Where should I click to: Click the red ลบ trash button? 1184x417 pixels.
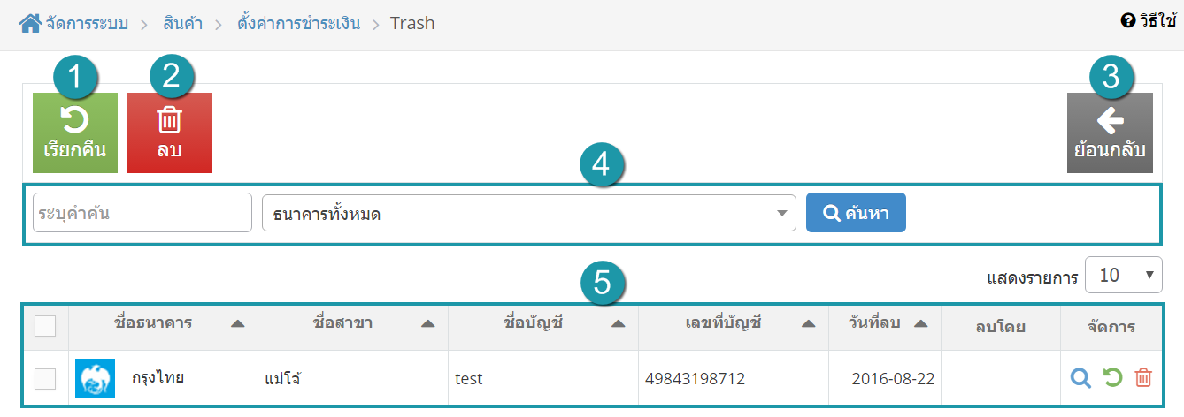click(170, 133)
